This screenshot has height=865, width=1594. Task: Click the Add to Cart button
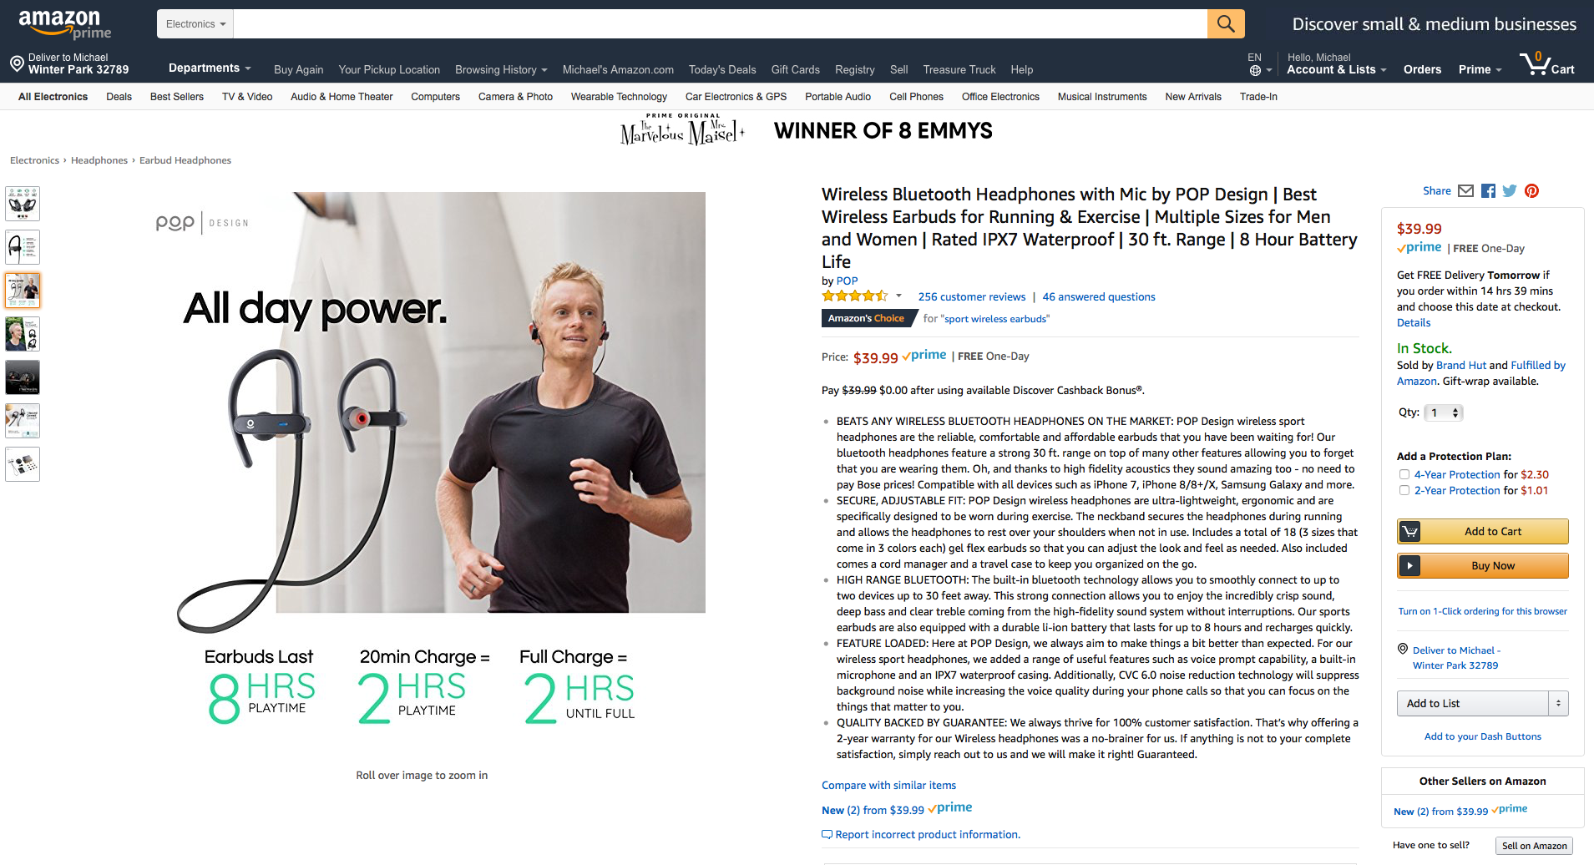coord(1483,531)
